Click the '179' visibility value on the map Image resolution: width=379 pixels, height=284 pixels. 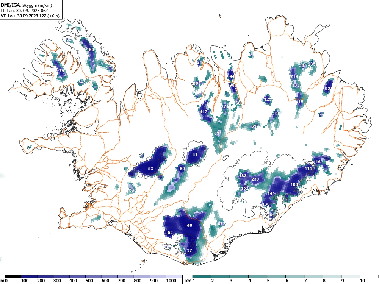60,71
